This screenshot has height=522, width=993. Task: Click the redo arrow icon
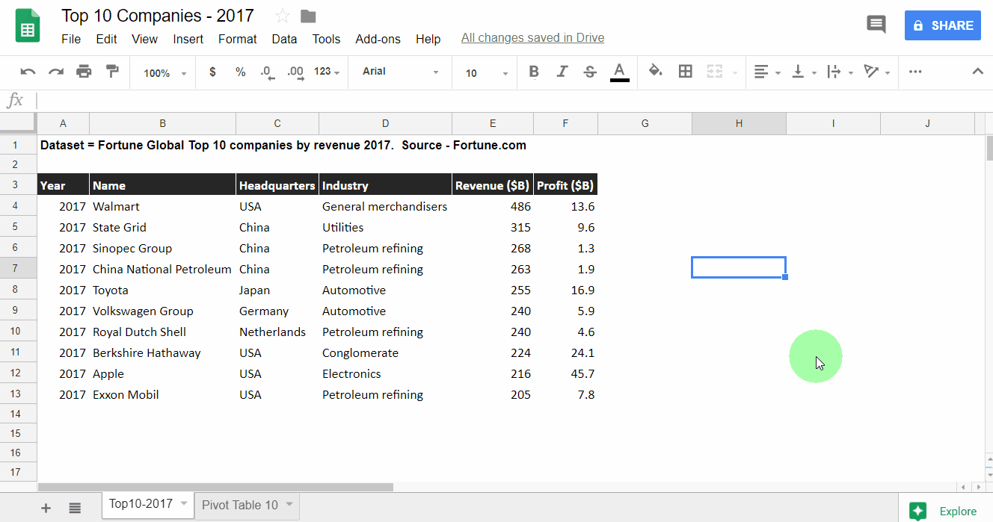pyautogui.click(x=56, y=72)
